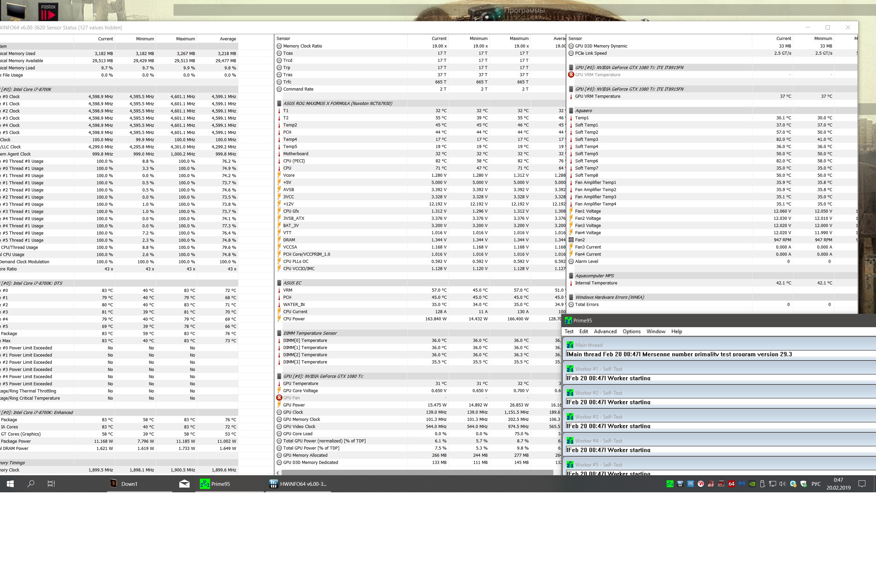Click the Prime95 tray icon
This screenshot has height=586, width=876.
[670, 484]
